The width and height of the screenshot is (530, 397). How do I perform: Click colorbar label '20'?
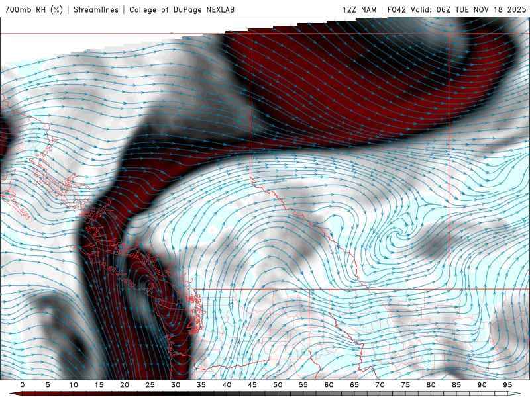pos(125,385)
